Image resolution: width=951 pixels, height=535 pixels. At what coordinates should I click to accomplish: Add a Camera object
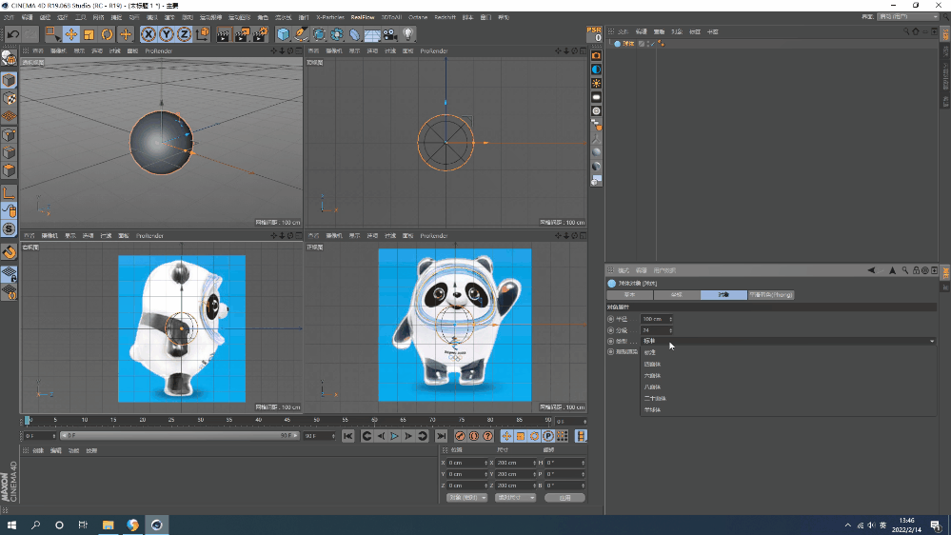[390, 34]
